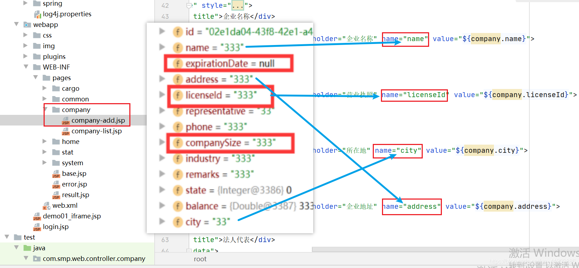The image size is (579, 268).
Task: Expand the address variable in debugger
Action: pos(162,78)
